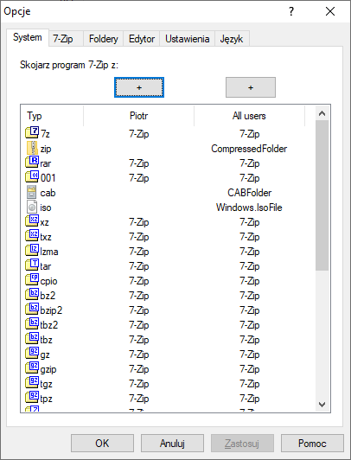Click the scrollbar up arrow
Image resolution: width=351 pixels, height=460 pixels.
322,113
